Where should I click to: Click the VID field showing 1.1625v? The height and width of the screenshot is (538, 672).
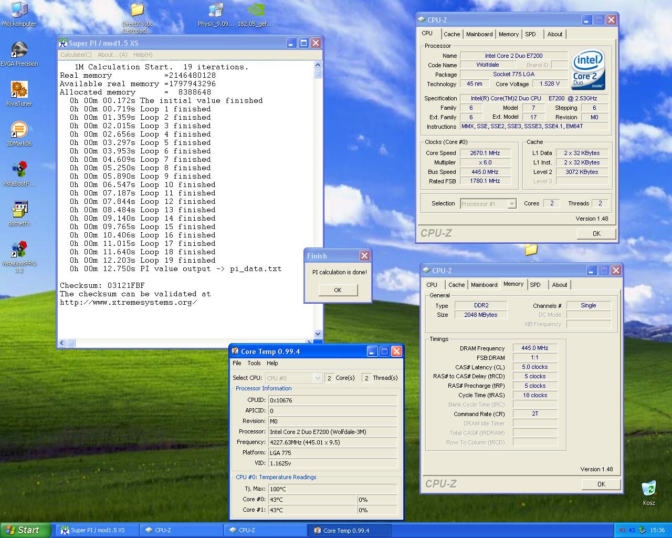pos(333,463)
